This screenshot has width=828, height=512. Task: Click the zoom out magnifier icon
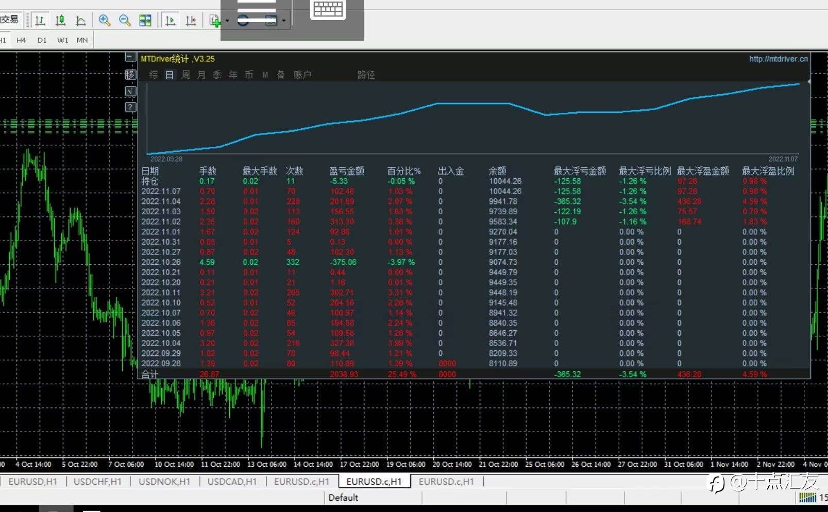125,21
